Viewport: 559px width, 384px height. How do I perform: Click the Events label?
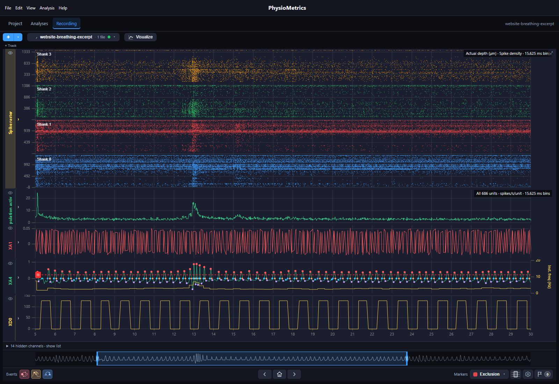tap(12, 374)
